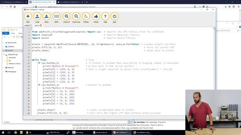The image size is (241, 135).
Task: Expand This PC node
Action: pos(4,51)
